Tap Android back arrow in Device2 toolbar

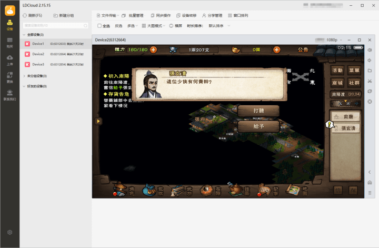coord(370,172)
